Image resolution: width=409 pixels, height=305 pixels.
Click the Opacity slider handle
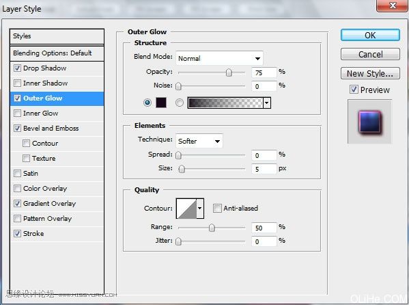[x=229, y=72]
